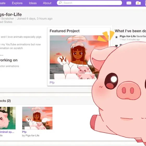Open the Pfp project thumbnail in Shared Projects
The image size is (146, 146).
pos(37,118)
